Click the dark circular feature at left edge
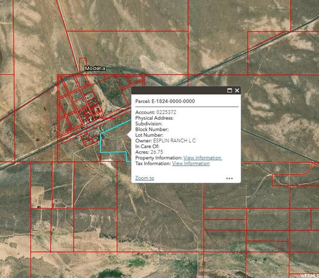 pyautogui.click(x=1, y=57)
